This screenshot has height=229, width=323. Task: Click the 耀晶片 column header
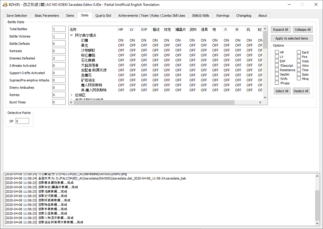click(181, 30)
